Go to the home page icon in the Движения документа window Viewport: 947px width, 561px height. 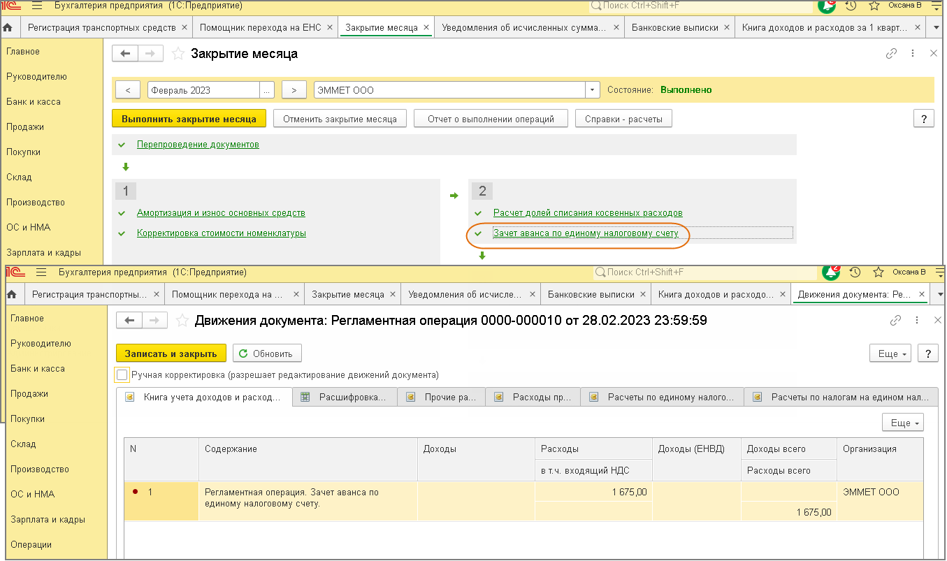[13, 295]
